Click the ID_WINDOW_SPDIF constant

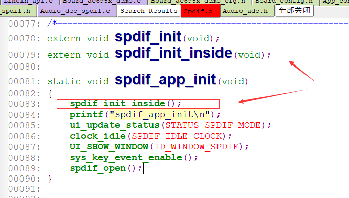point(197,147)
